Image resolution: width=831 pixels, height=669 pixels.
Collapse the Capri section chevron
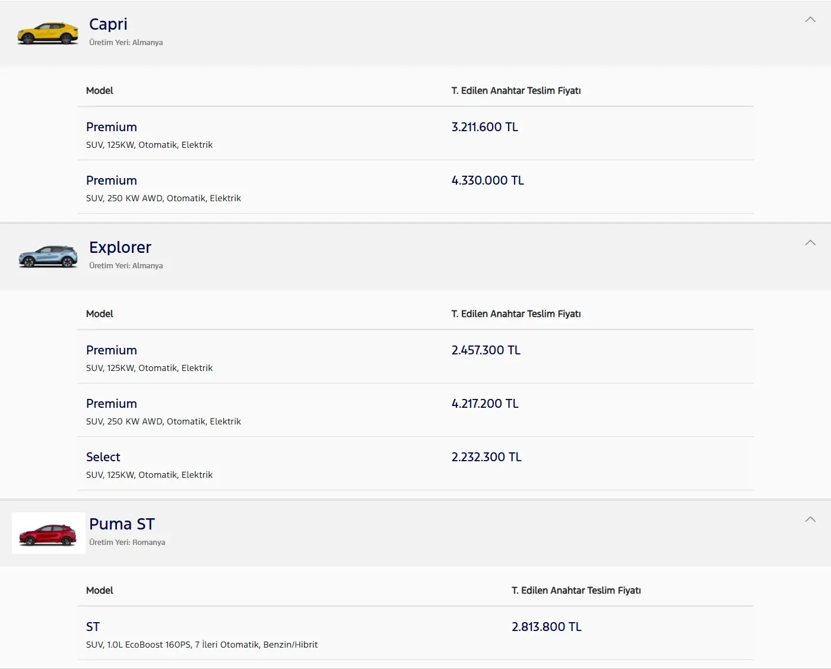coord(810,20)
